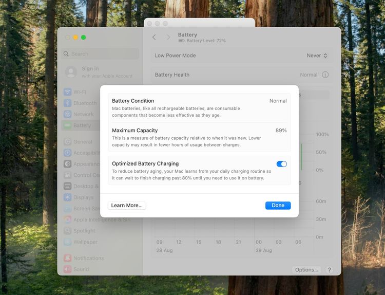Select the Apple Intelligence & Siri icon
385x295 pixels.
[x=68, y=219]
